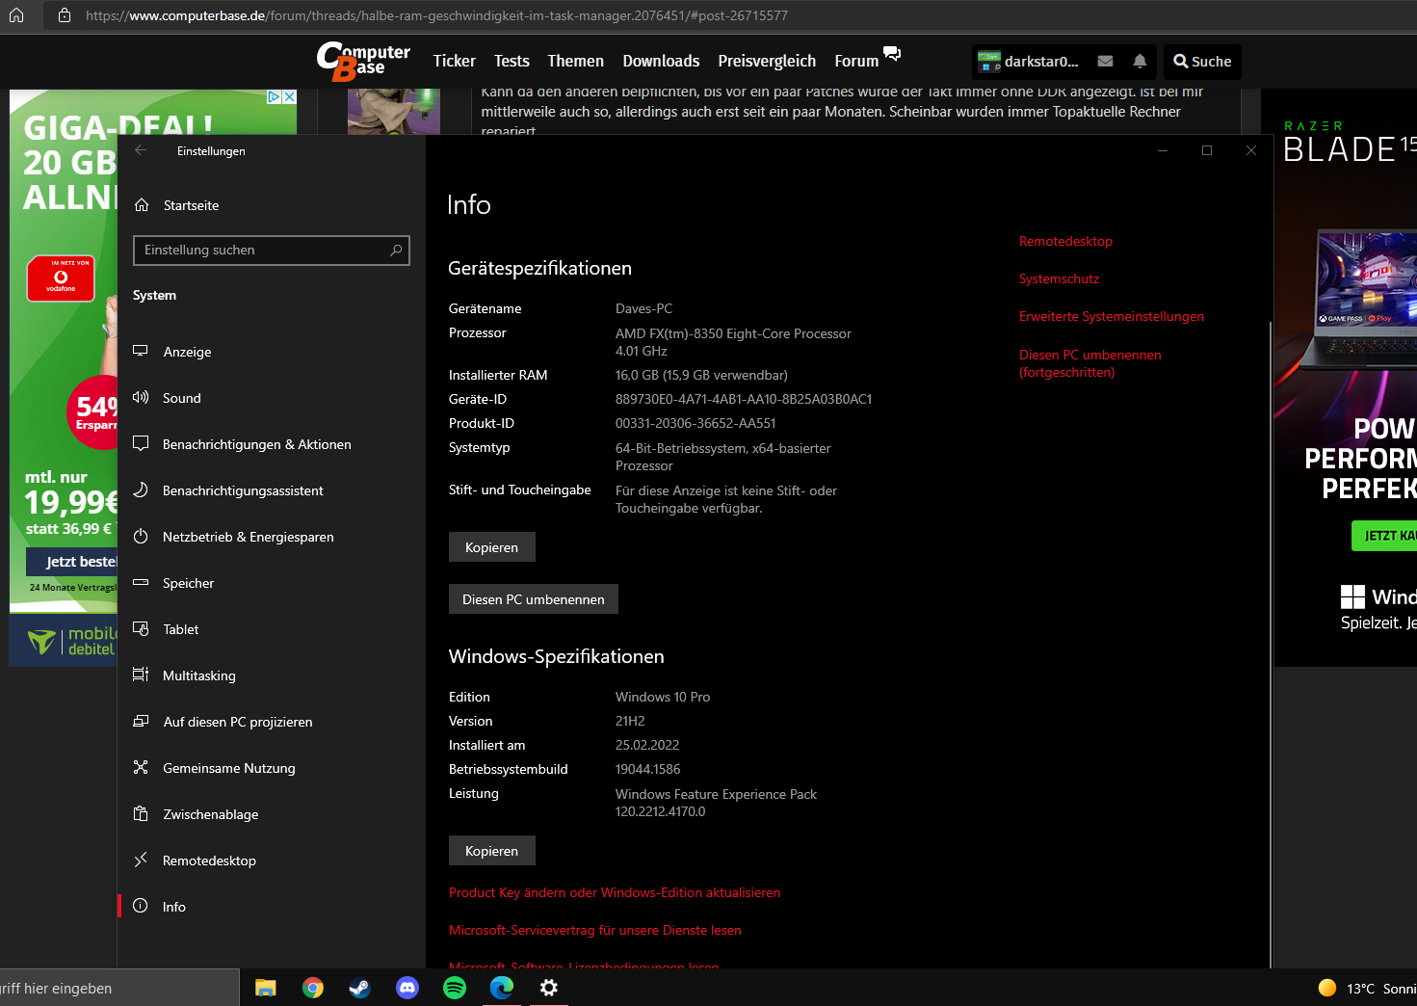Click the Multitasking icon

(x=141, y=675)
